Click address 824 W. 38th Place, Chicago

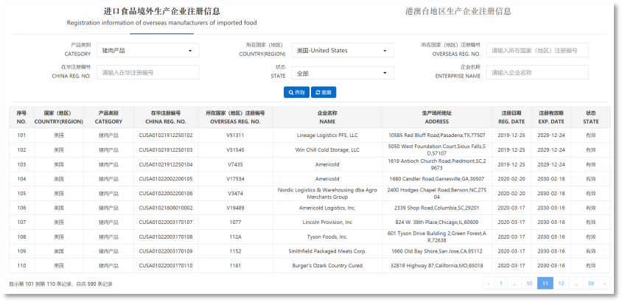pyautogui.click(x=437, y=222)
